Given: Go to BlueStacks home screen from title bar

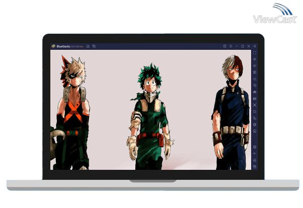Looking at the screenshot, I should pyautogui.click(x=88, y=46).
